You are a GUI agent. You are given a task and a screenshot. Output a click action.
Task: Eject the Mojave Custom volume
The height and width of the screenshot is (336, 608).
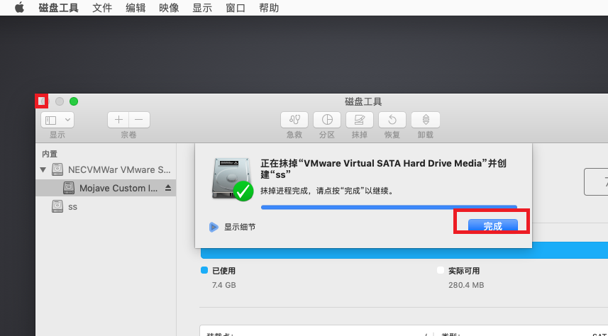pyautogui.click(x=168, y=188)
